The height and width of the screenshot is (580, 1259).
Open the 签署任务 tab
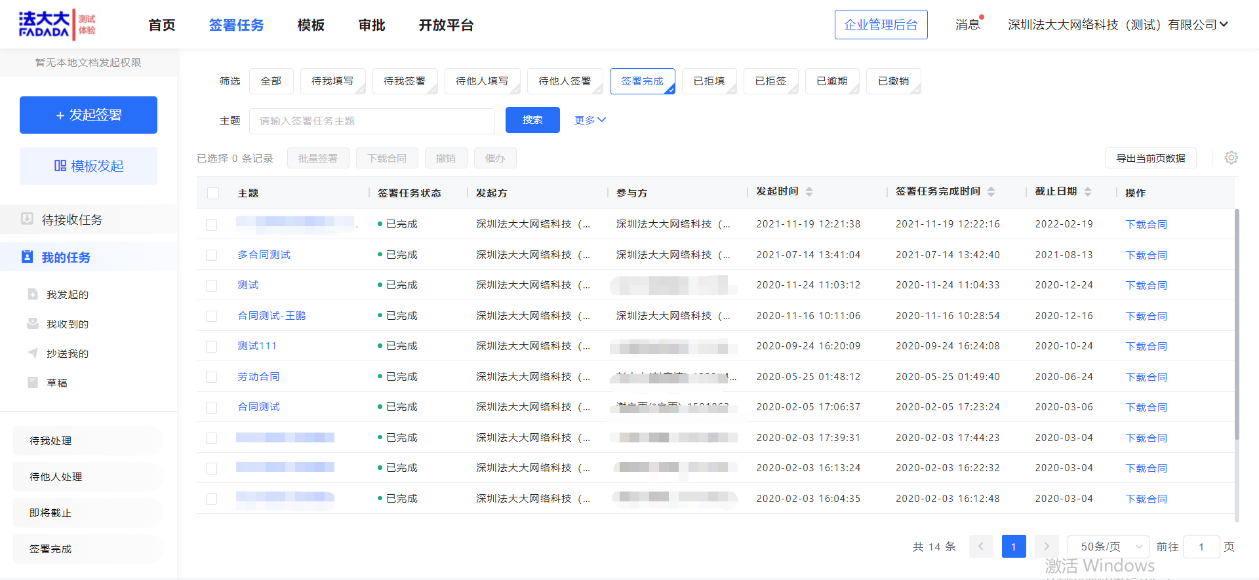coord(236,25)
